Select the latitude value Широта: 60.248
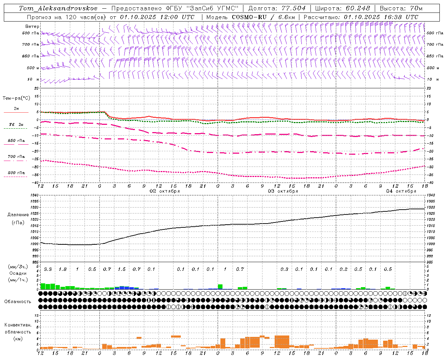Screen dimensions: 445x356 coord(342,8)
